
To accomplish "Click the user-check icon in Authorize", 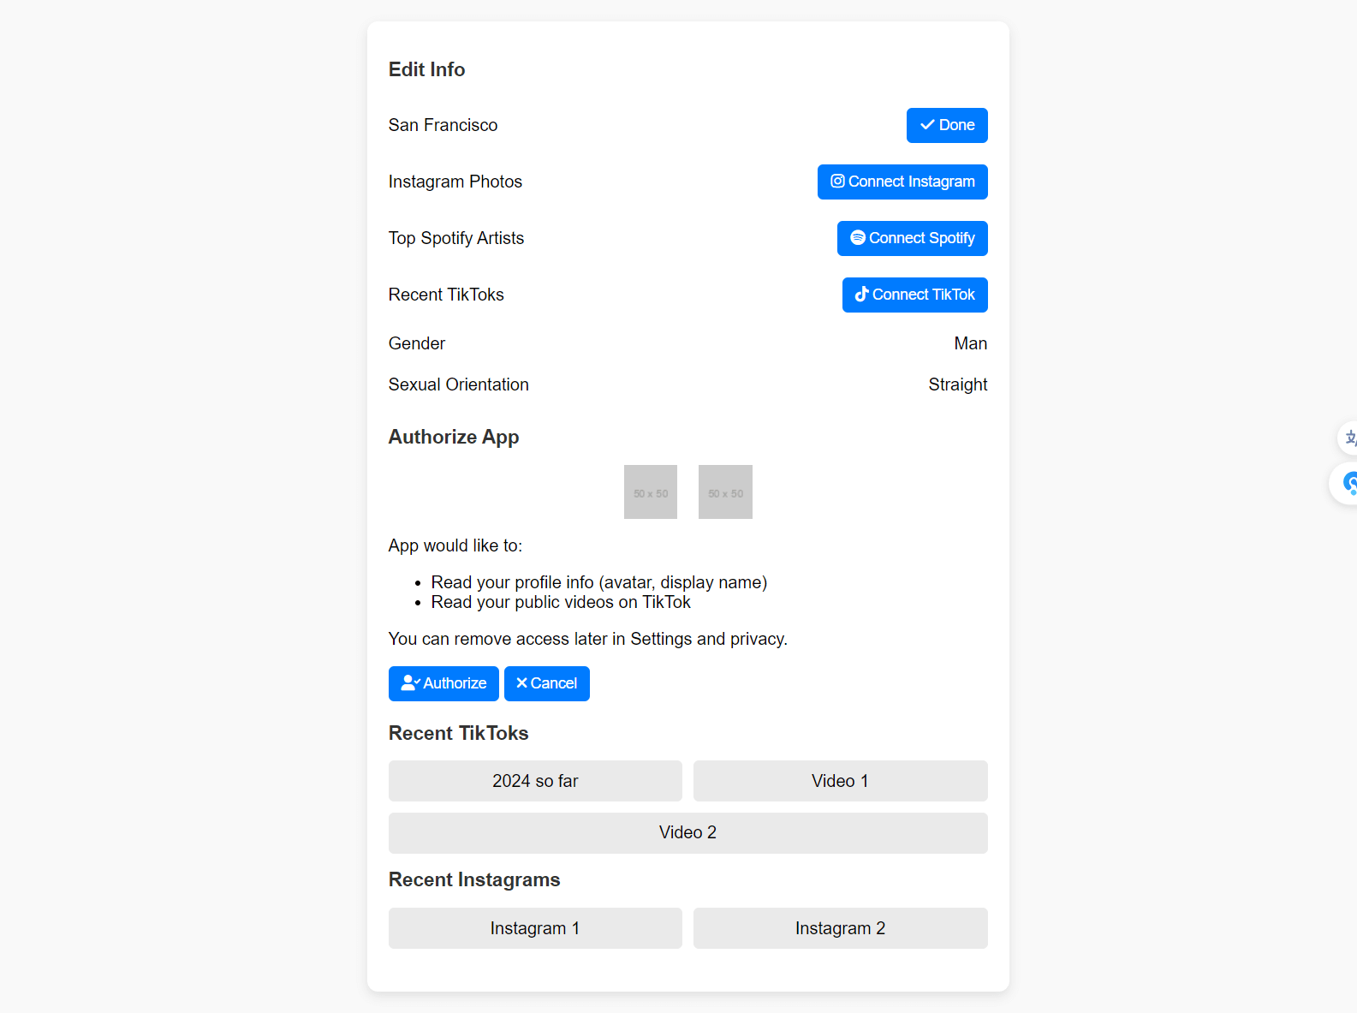I will click(x=411, y=682).
